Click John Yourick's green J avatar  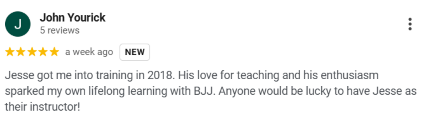[18, 24]
